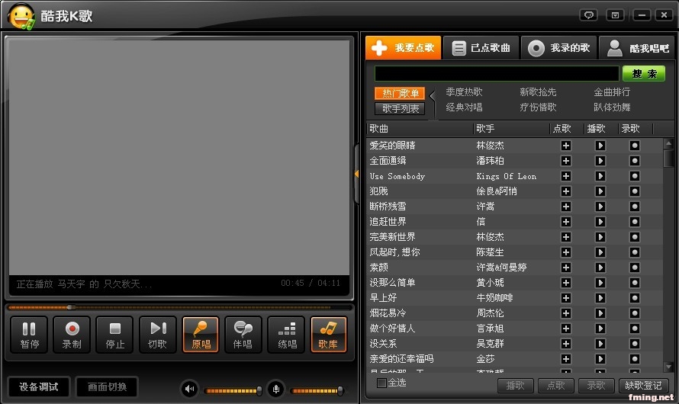Add Use Somebody to the queue
679x404 pixels.
(x=565, y=176)
